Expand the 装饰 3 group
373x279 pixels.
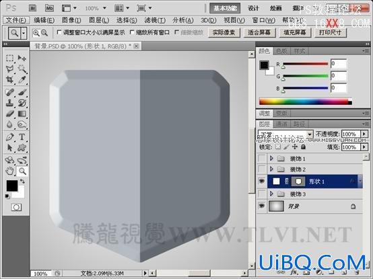pyautogui.click(x=271, y=194)
